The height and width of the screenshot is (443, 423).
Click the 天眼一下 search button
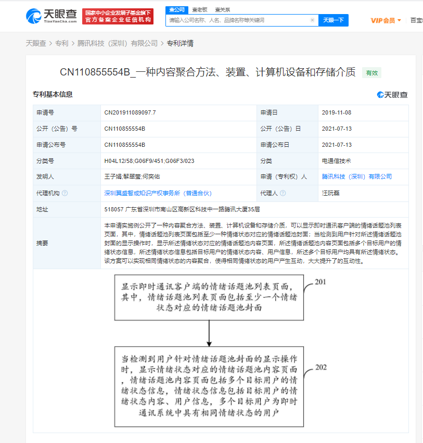pos(334,20)
